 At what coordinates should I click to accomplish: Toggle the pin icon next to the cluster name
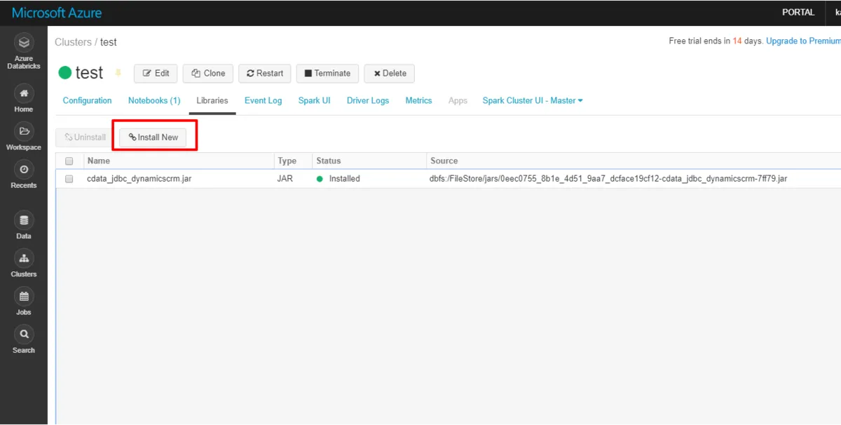click(x=118, y=72)
